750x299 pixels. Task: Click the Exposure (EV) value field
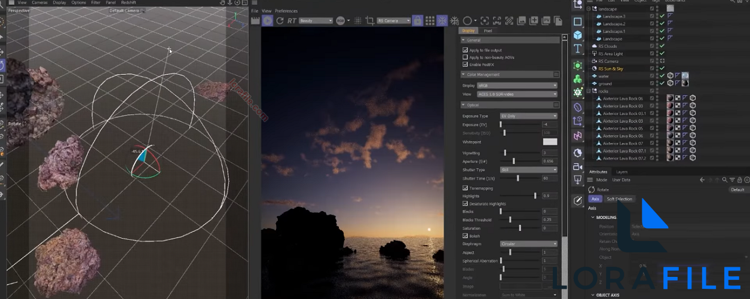549,124
